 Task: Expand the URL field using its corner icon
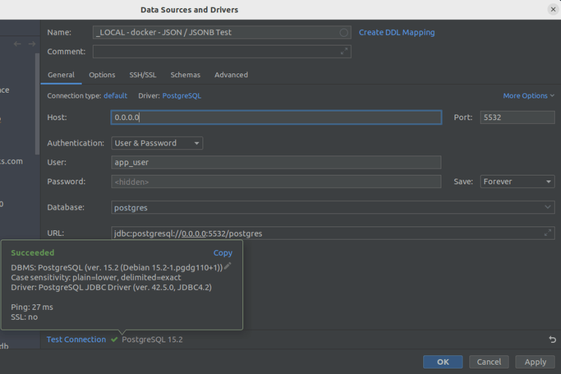click(548, 233)
